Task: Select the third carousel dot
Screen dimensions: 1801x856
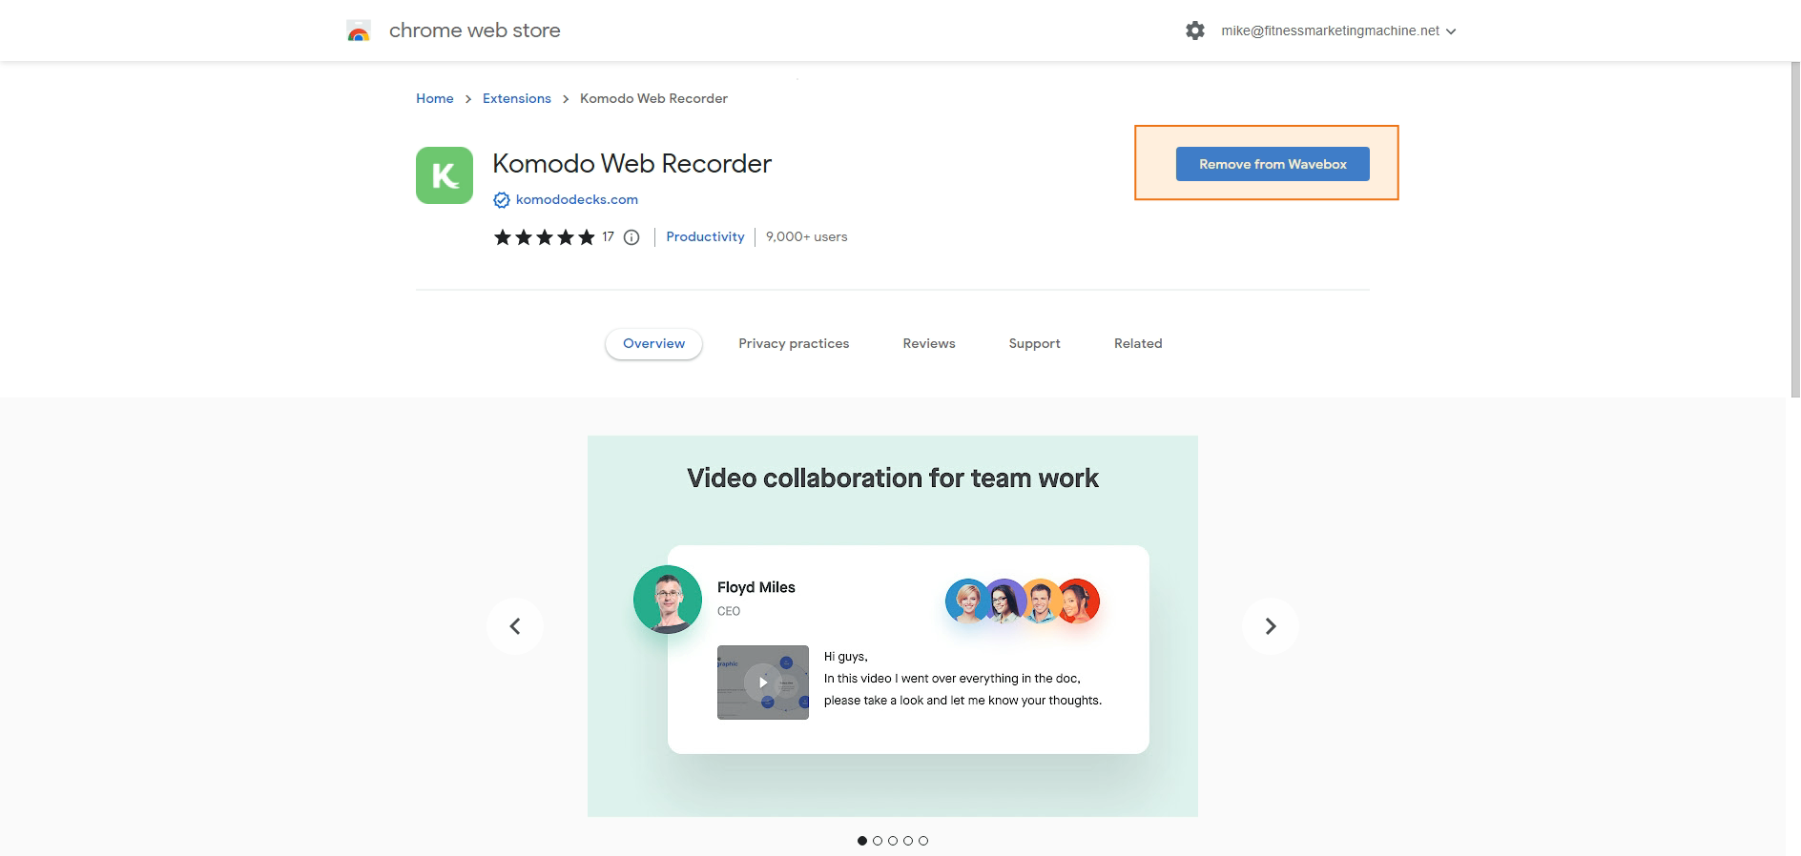Action: (x=893, y=841)
